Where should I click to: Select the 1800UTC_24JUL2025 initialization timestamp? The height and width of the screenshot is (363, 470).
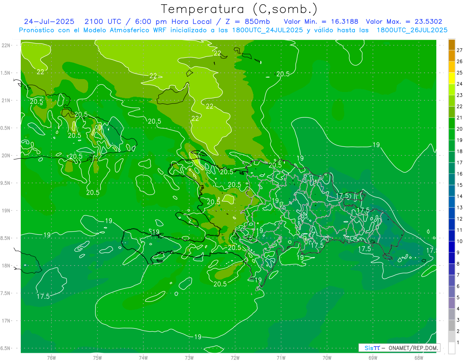point(268,30)
